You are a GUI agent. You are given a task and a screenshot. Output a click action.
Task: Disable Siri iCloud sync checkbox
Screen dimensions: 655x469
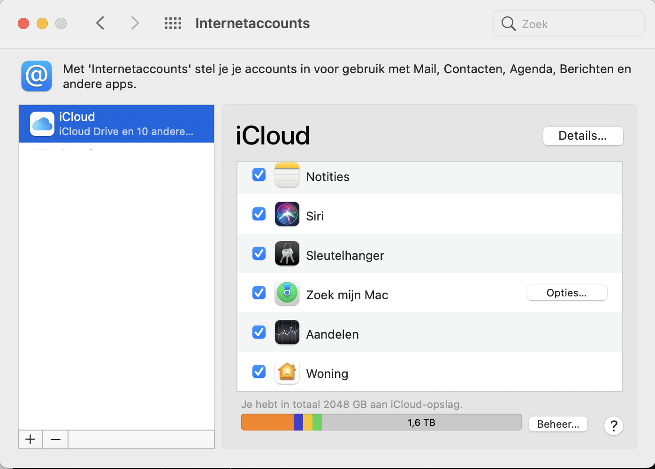(259, 214)
